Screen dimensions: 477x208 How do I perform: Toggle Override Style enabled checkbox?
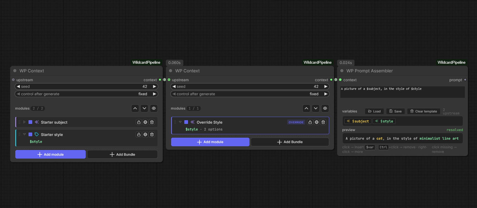point(186,122)
